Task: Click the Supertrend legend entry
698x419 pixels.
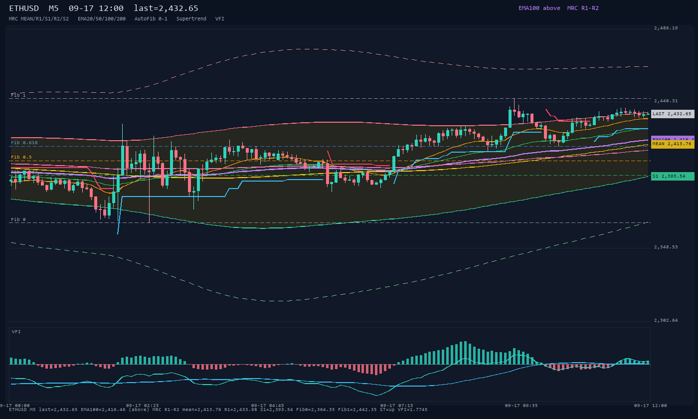Action: click(x=191, y=18)
